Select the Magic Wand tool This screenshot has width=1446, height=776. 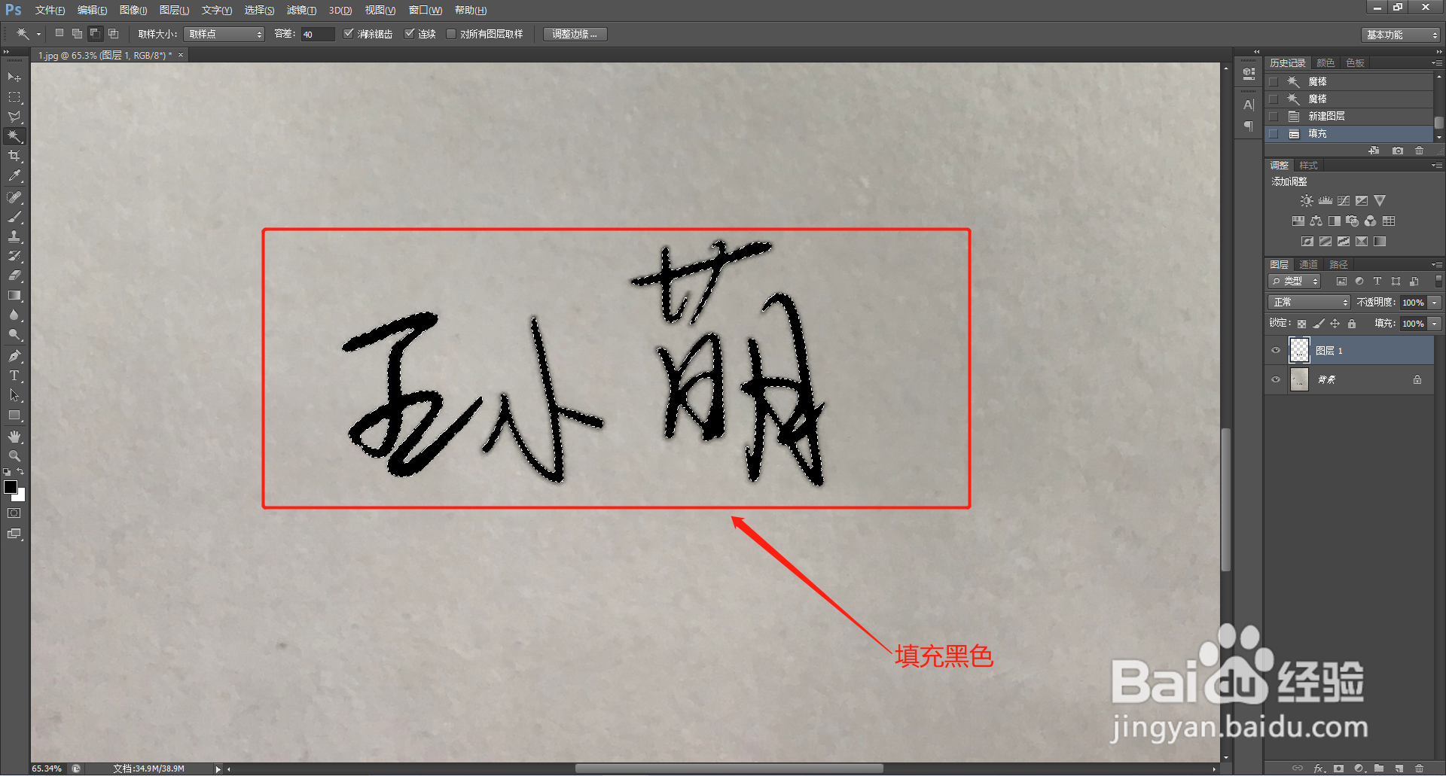14,136
